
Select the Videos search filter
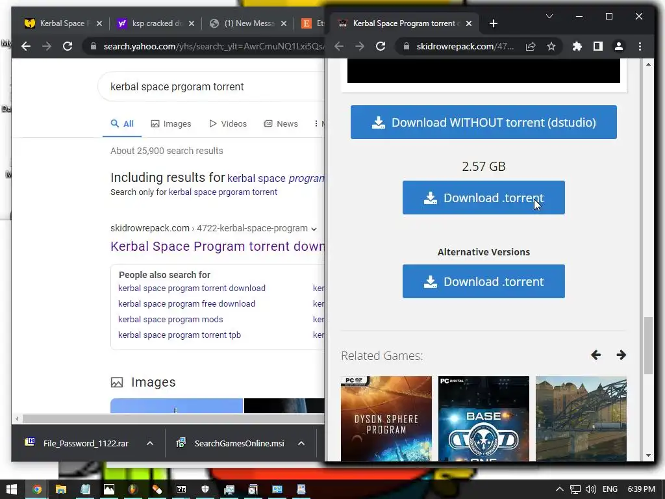tap(228, 124)
